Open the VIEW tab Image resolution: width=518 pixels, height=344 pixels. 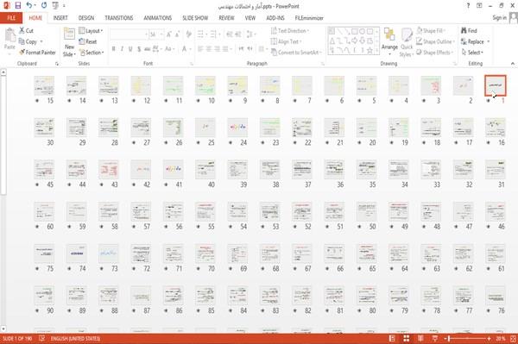(x=250, y=18)
